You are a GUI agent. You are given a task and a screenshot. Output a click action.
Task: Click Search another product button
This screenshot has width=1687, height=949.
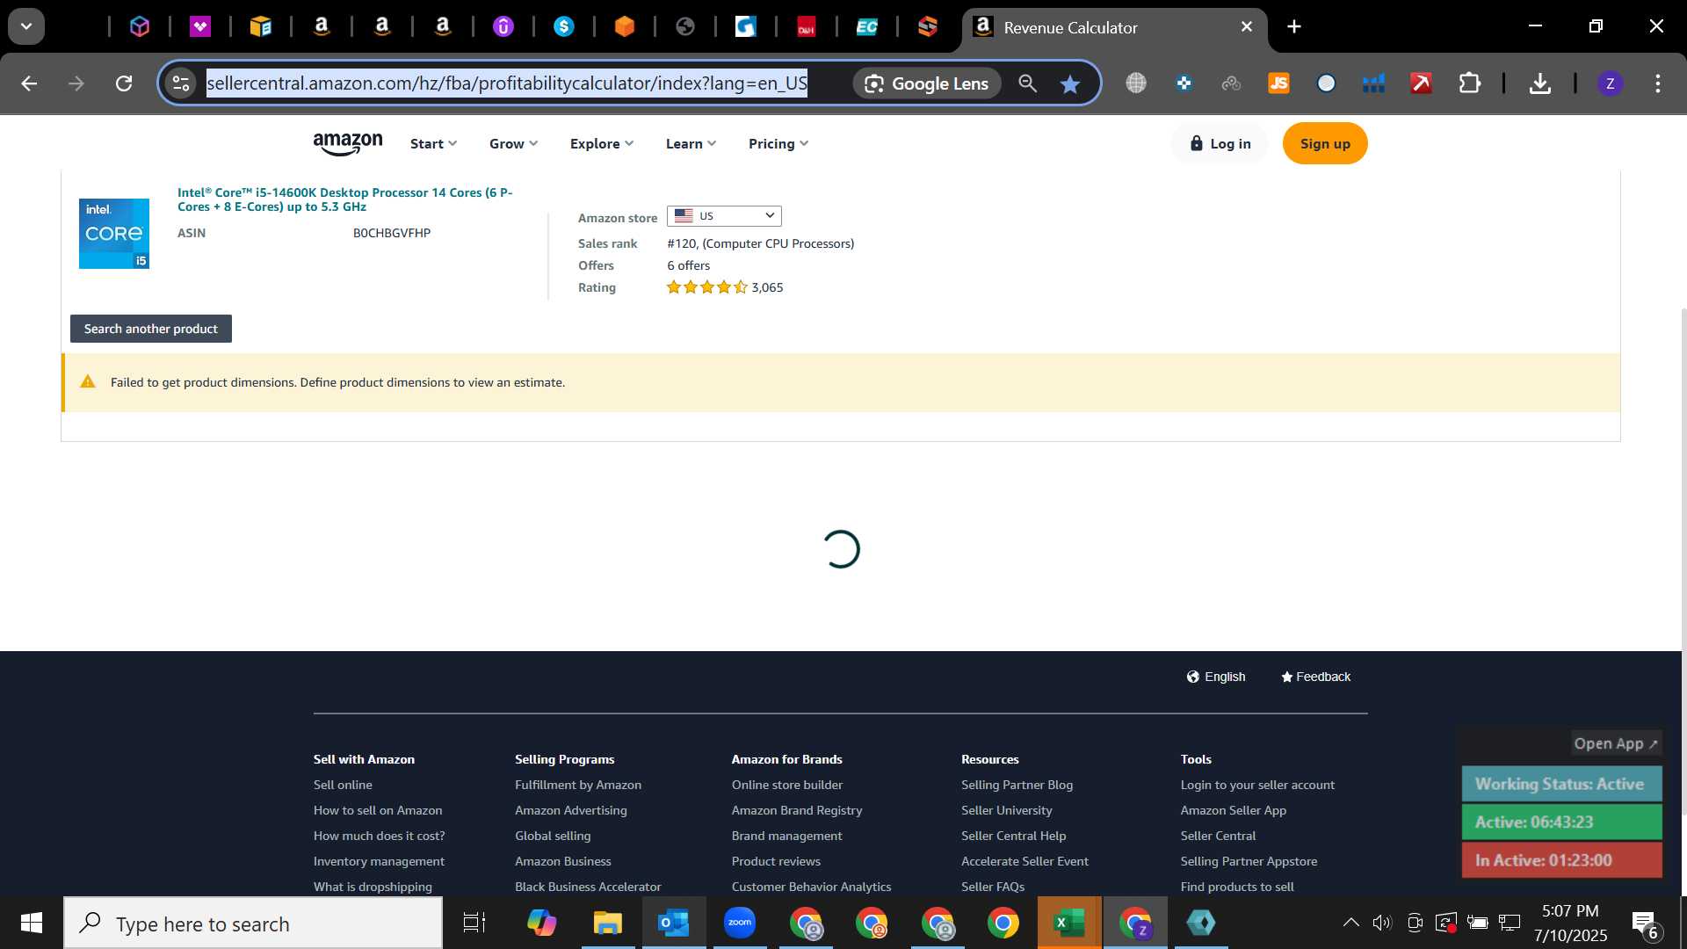(x=151, y=329)
